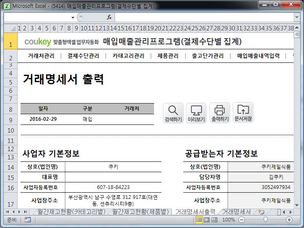The image size is (304, 228).
Task: Select row header 9
Action: (x=11, y=120)
